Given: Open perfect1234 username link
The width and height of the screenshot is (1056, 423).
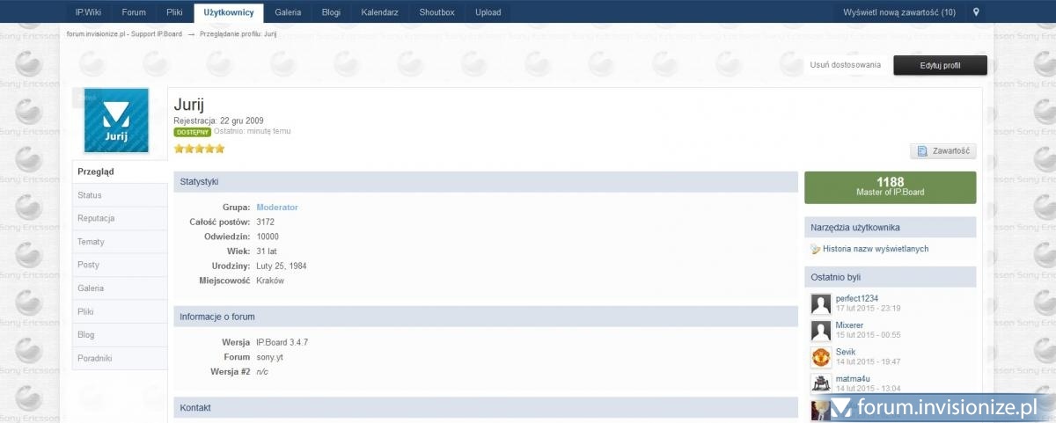Looking at the screenshot, I should (857, 299).
